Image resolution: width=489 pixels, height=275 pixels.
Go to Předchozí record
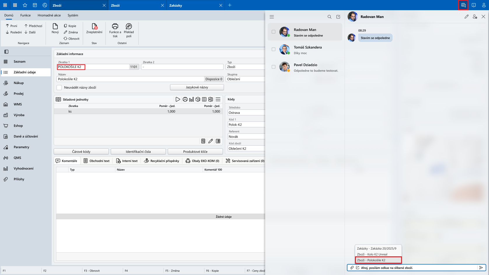[33, 26]
